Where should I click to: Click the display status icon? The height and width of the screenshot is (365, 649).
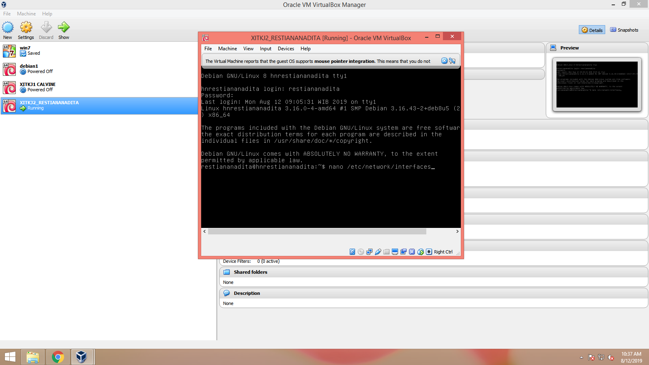(x=395, y=252)
